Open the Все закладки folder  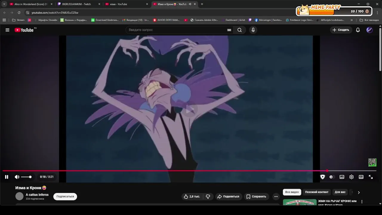click(x=369, y=20)
